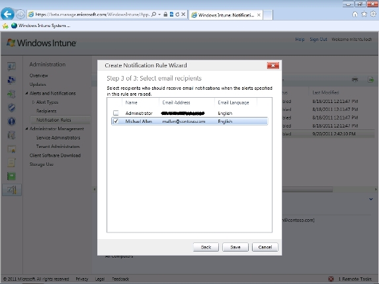Open Service Administrators tree item
This screenshot has height=284, width=379.
point(58,137)
